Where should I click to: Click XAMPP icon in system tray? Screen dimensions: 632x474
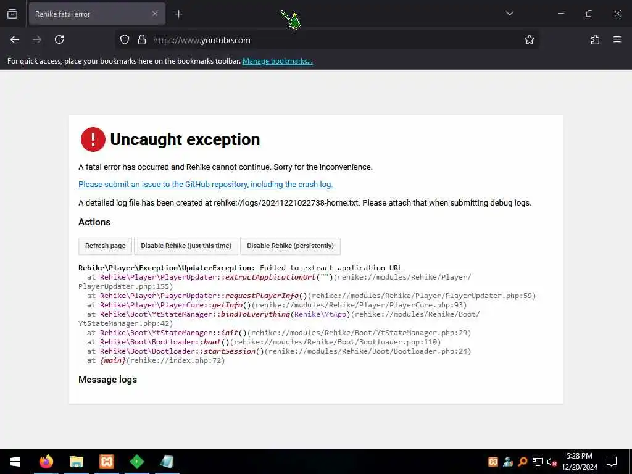coord(493,462)
